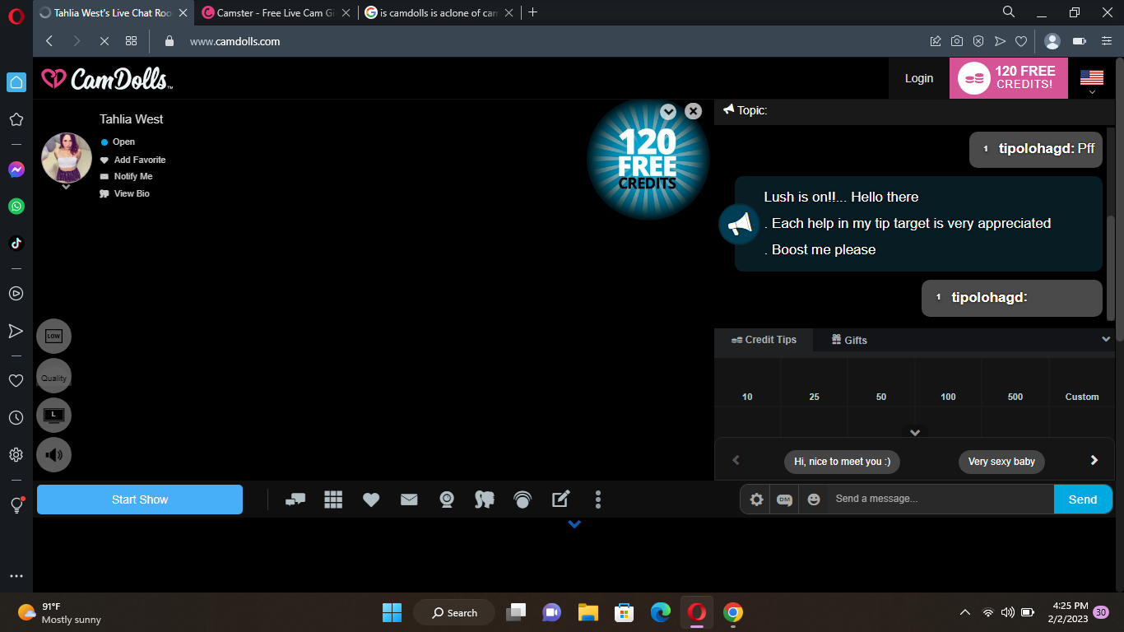Take a snapshot with the camera icon
Image resolution: width=1124 pixels, height=632 pixels.
[x=957, y=41]
